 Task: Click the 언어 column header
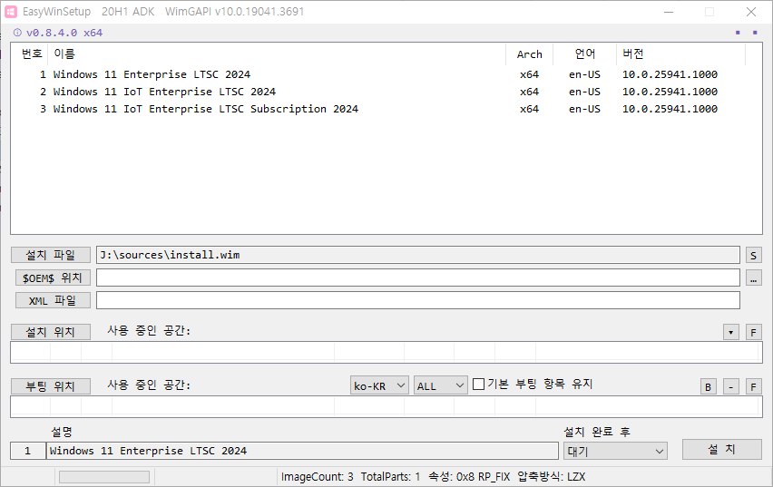point(584,54)
